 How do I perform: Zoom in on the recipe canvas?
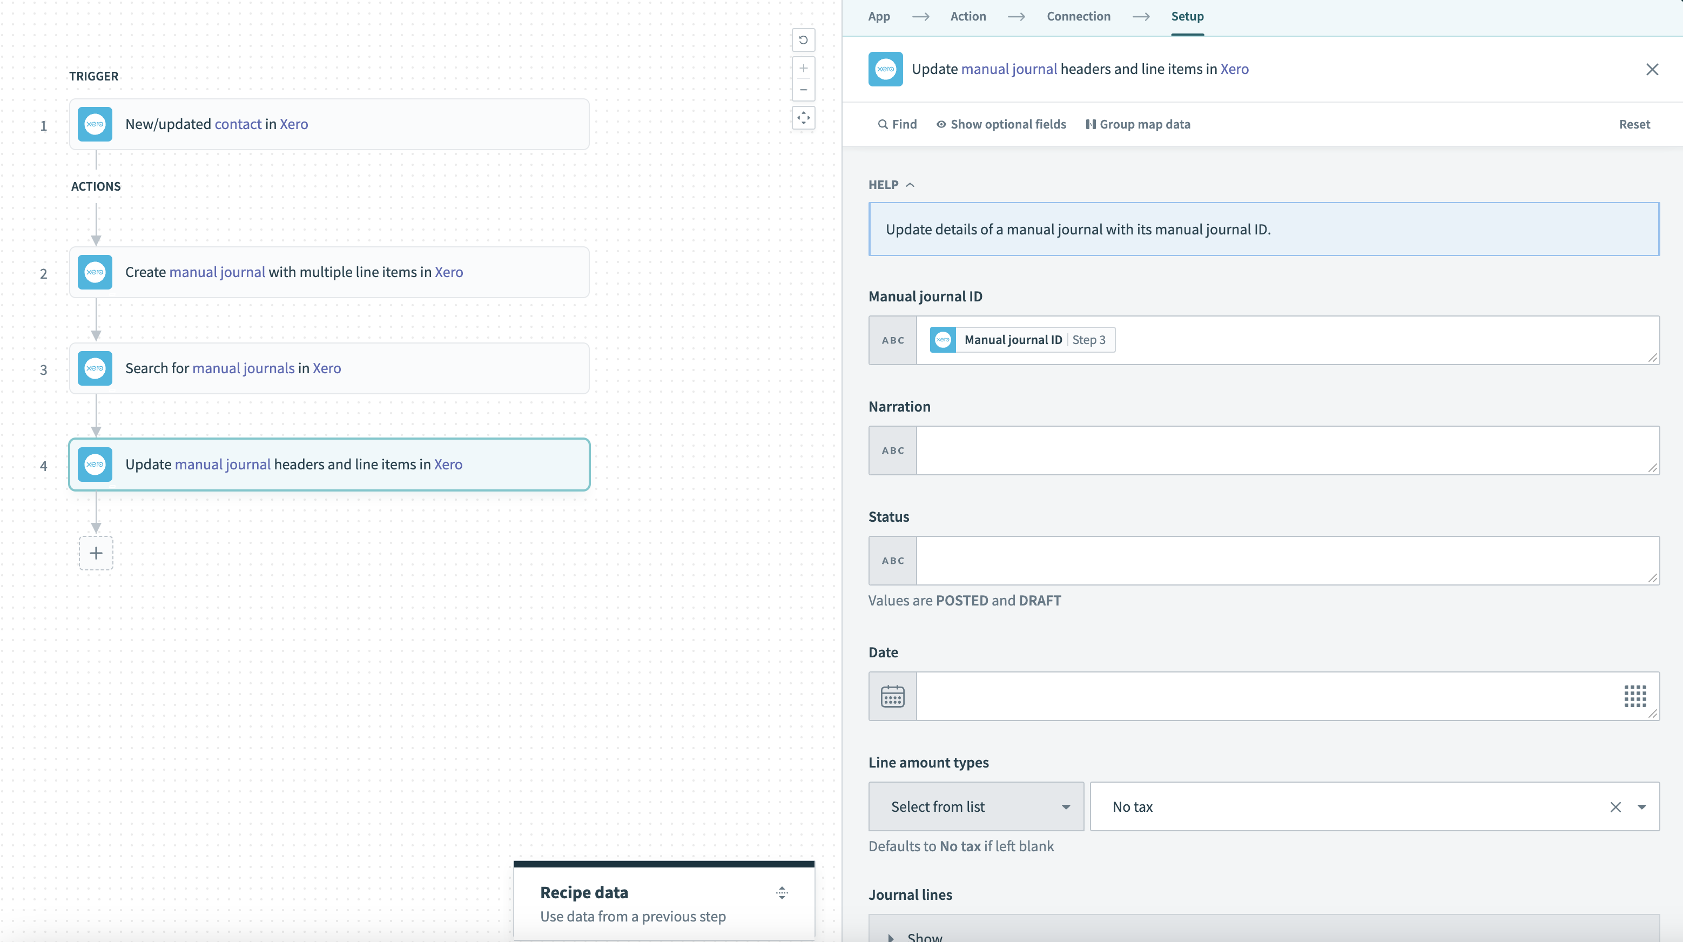[803, 68]
